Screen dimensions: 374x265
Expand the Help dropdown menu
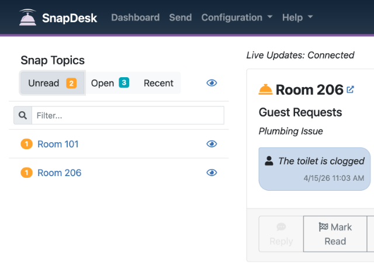pyautogui.click(x=297, y=18)
